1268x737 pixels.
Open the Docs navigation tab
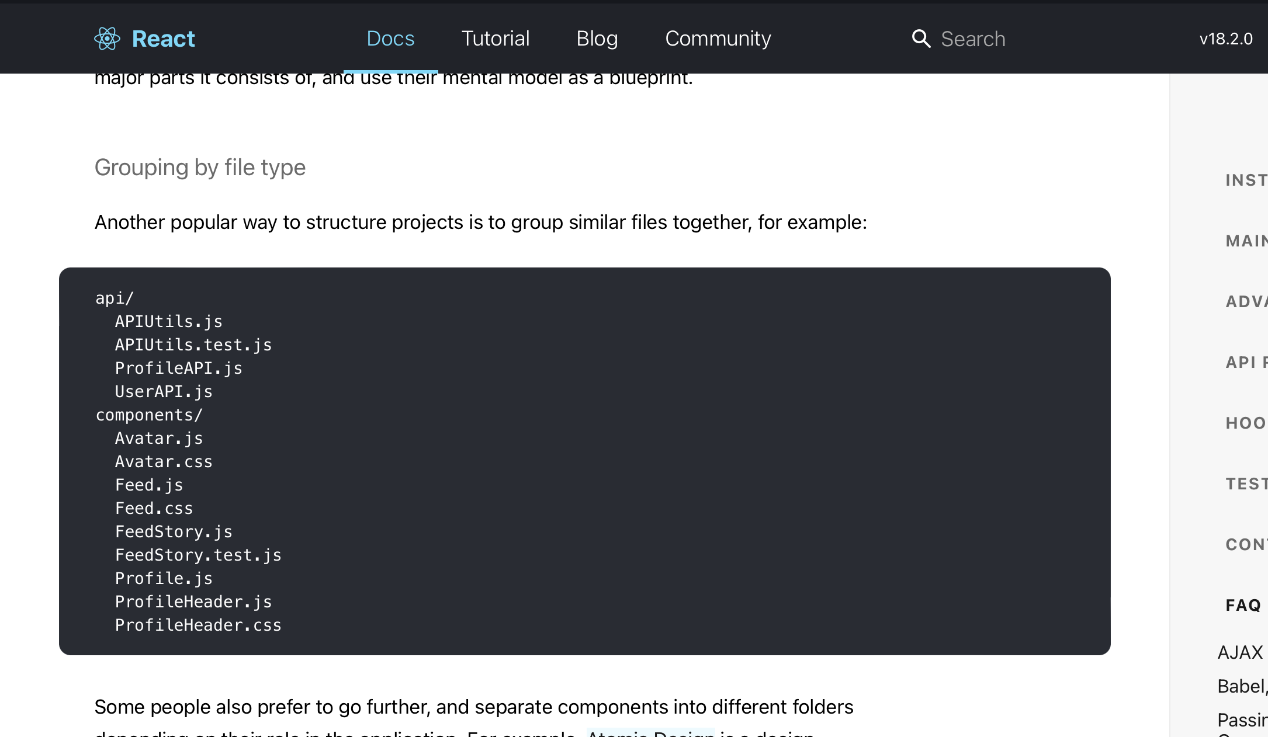tap(390, 39)
